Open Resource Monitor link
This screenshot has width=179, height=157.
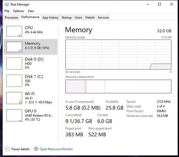[56, 149]
